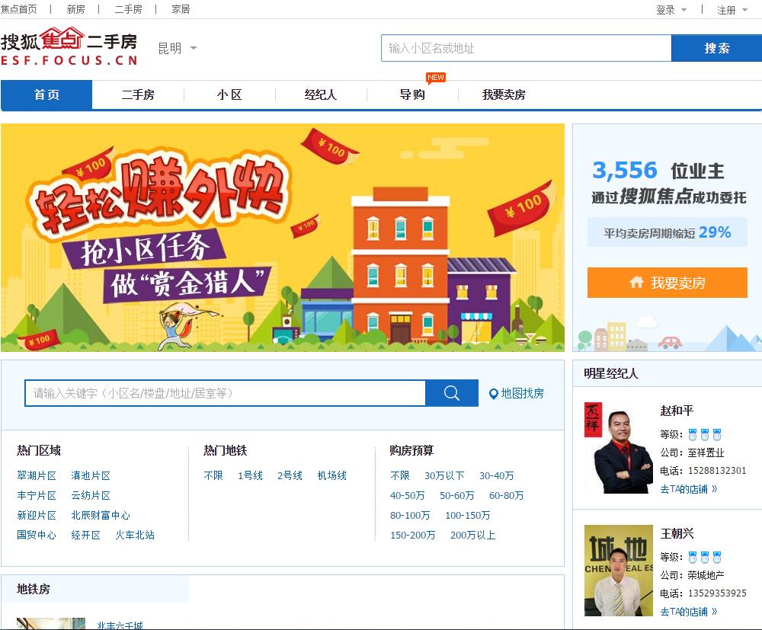Open the 轻松赚外快 promotional banner
Screen dimensions: 762x630
(x=283, y=238)
